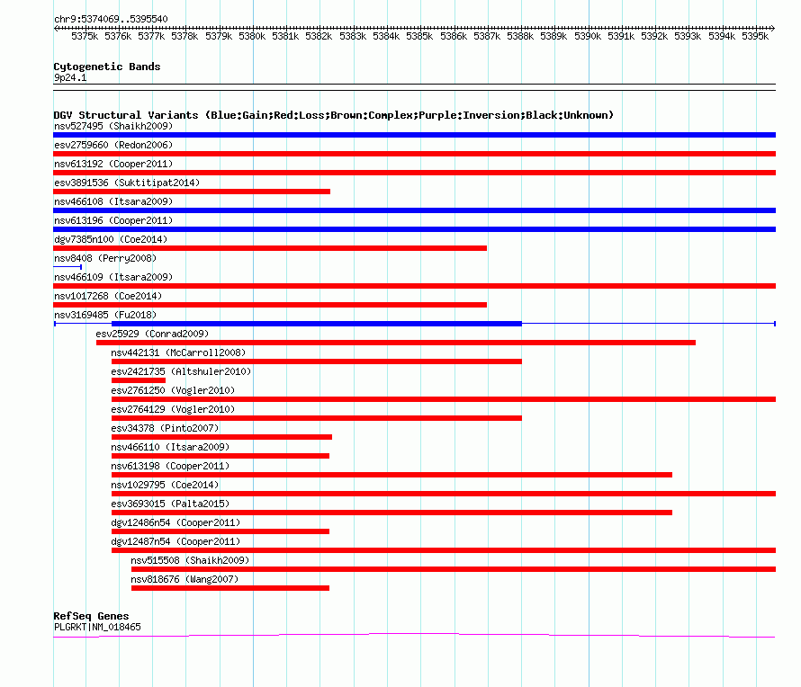Click the dgv7385n100 (Coe2014) label

tap(111, 239)
